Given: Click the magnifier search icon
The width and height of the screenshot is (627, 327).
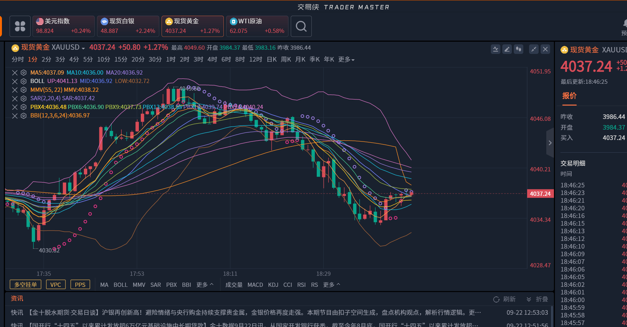Looking at the screenshot, I should pos(301,26).
